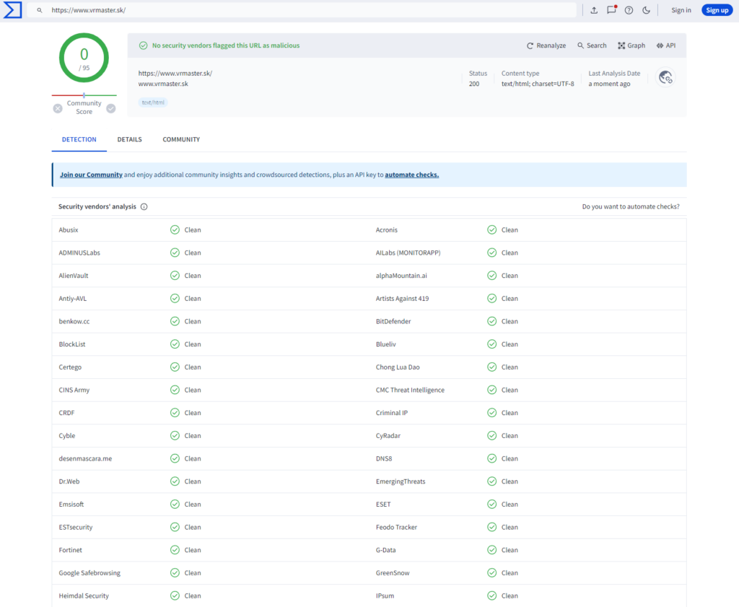Click the Clean check icon for Fortinet

[x=175, y=550]
